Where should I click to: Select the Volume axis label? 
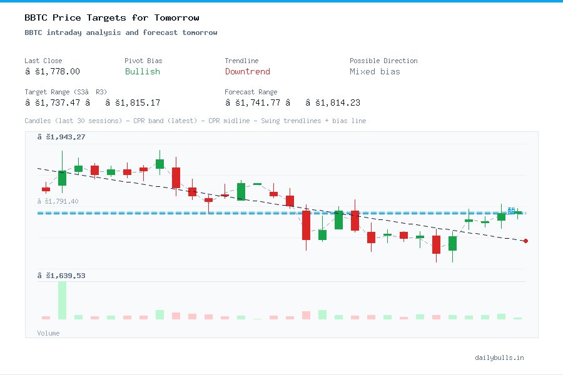click(x=48, y=333)
